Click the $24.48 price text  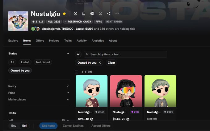tap(84, 119)
